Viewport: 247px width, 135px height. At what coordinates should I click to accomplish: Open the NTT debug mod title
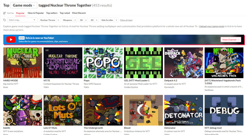point(213,128)
